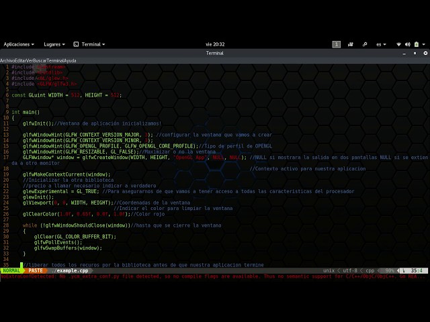
Task: Minimize the Terminal window
Action: tap(404, 54)
